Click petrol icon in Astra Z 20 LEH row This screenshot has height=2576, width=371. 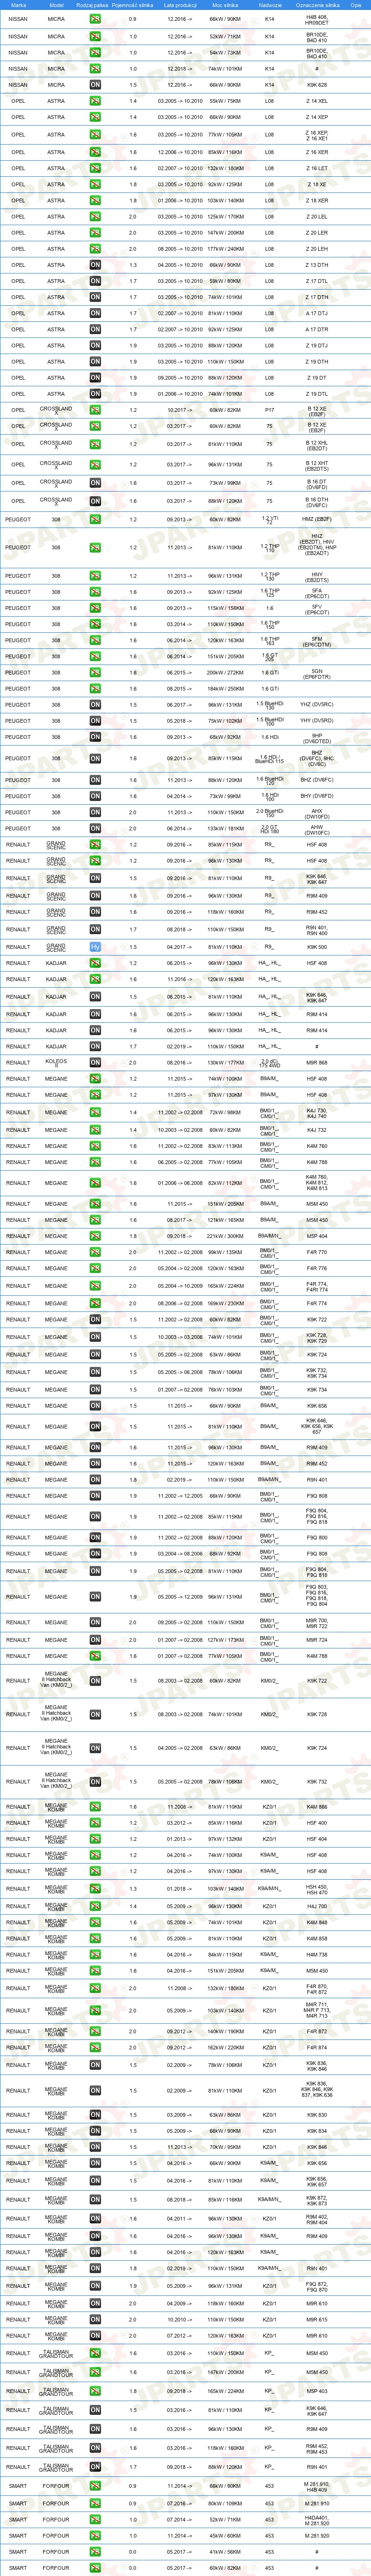[95, 249]
